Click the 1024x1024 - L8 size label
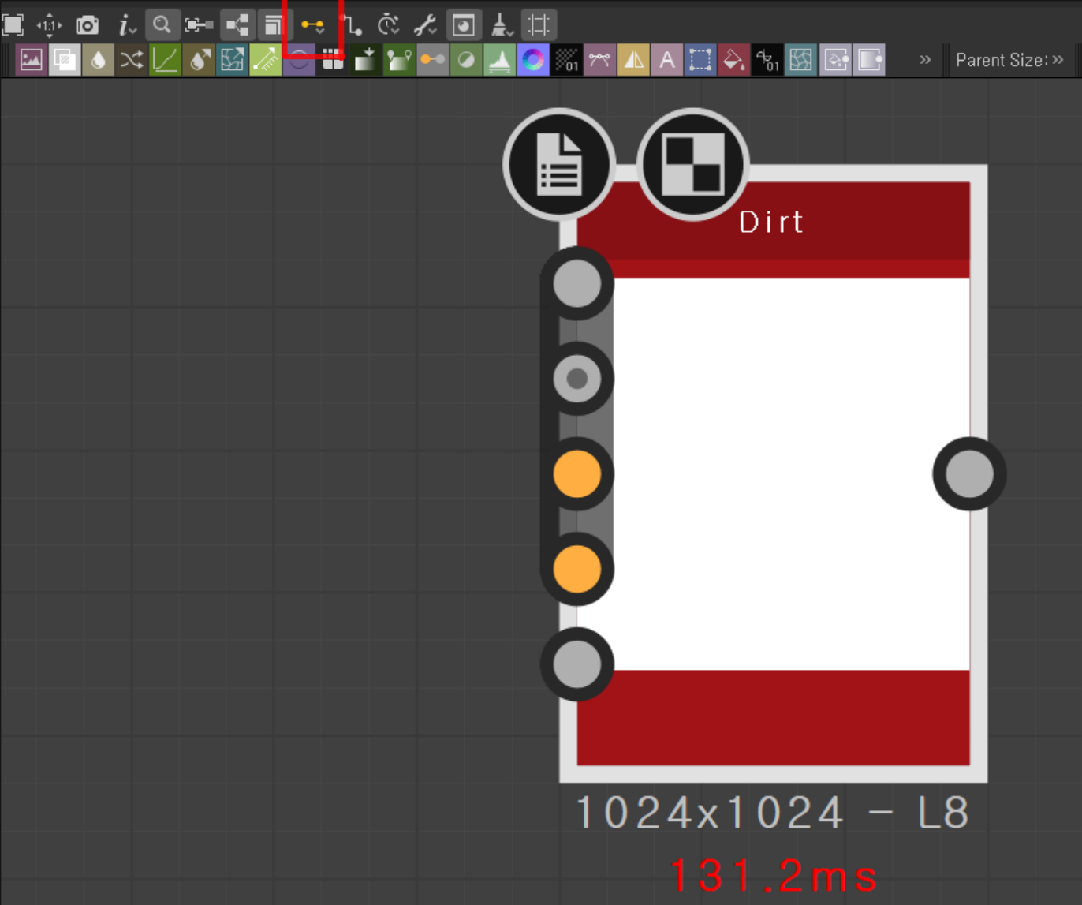1082x905 pixels. 773,813
